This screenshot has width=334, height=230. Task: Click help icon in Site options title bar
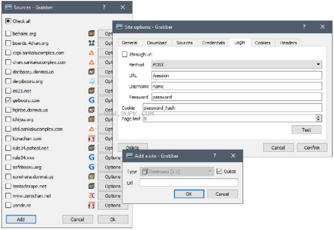[x=304, y=27]
